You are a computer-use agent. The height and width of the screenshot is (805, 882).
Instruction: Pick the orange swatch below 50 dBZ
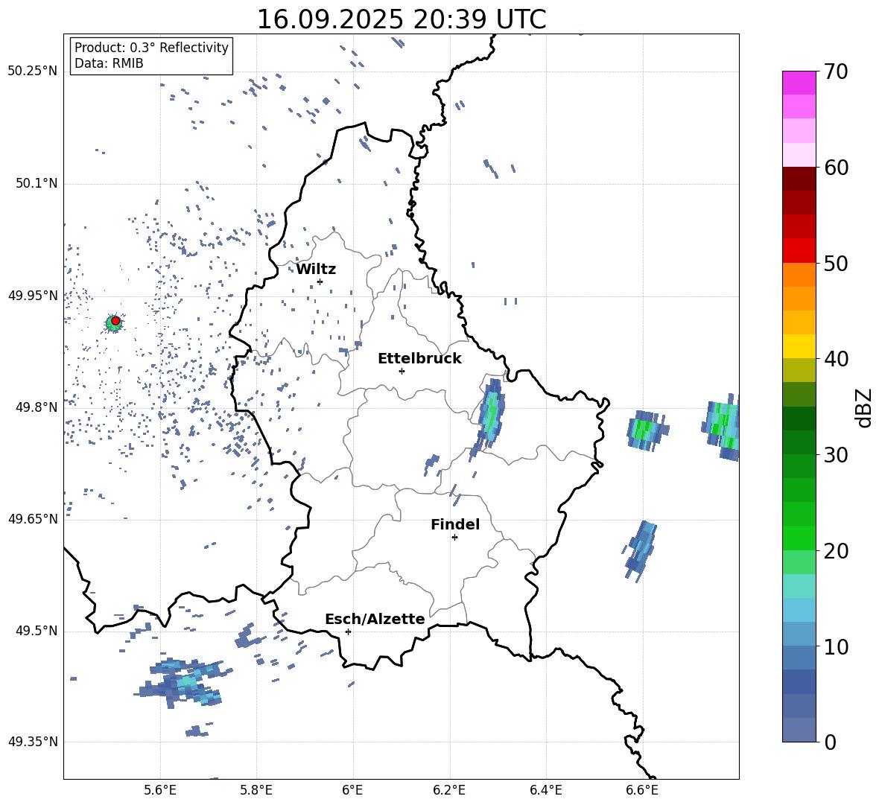(799, 275)
